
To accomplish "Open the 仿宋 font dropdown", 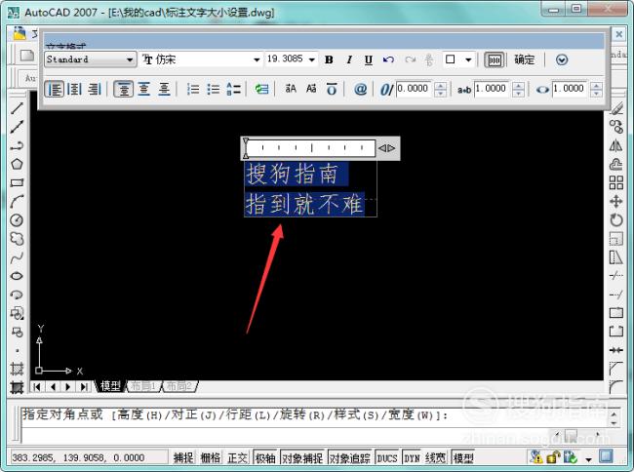I will click(257, 59).
